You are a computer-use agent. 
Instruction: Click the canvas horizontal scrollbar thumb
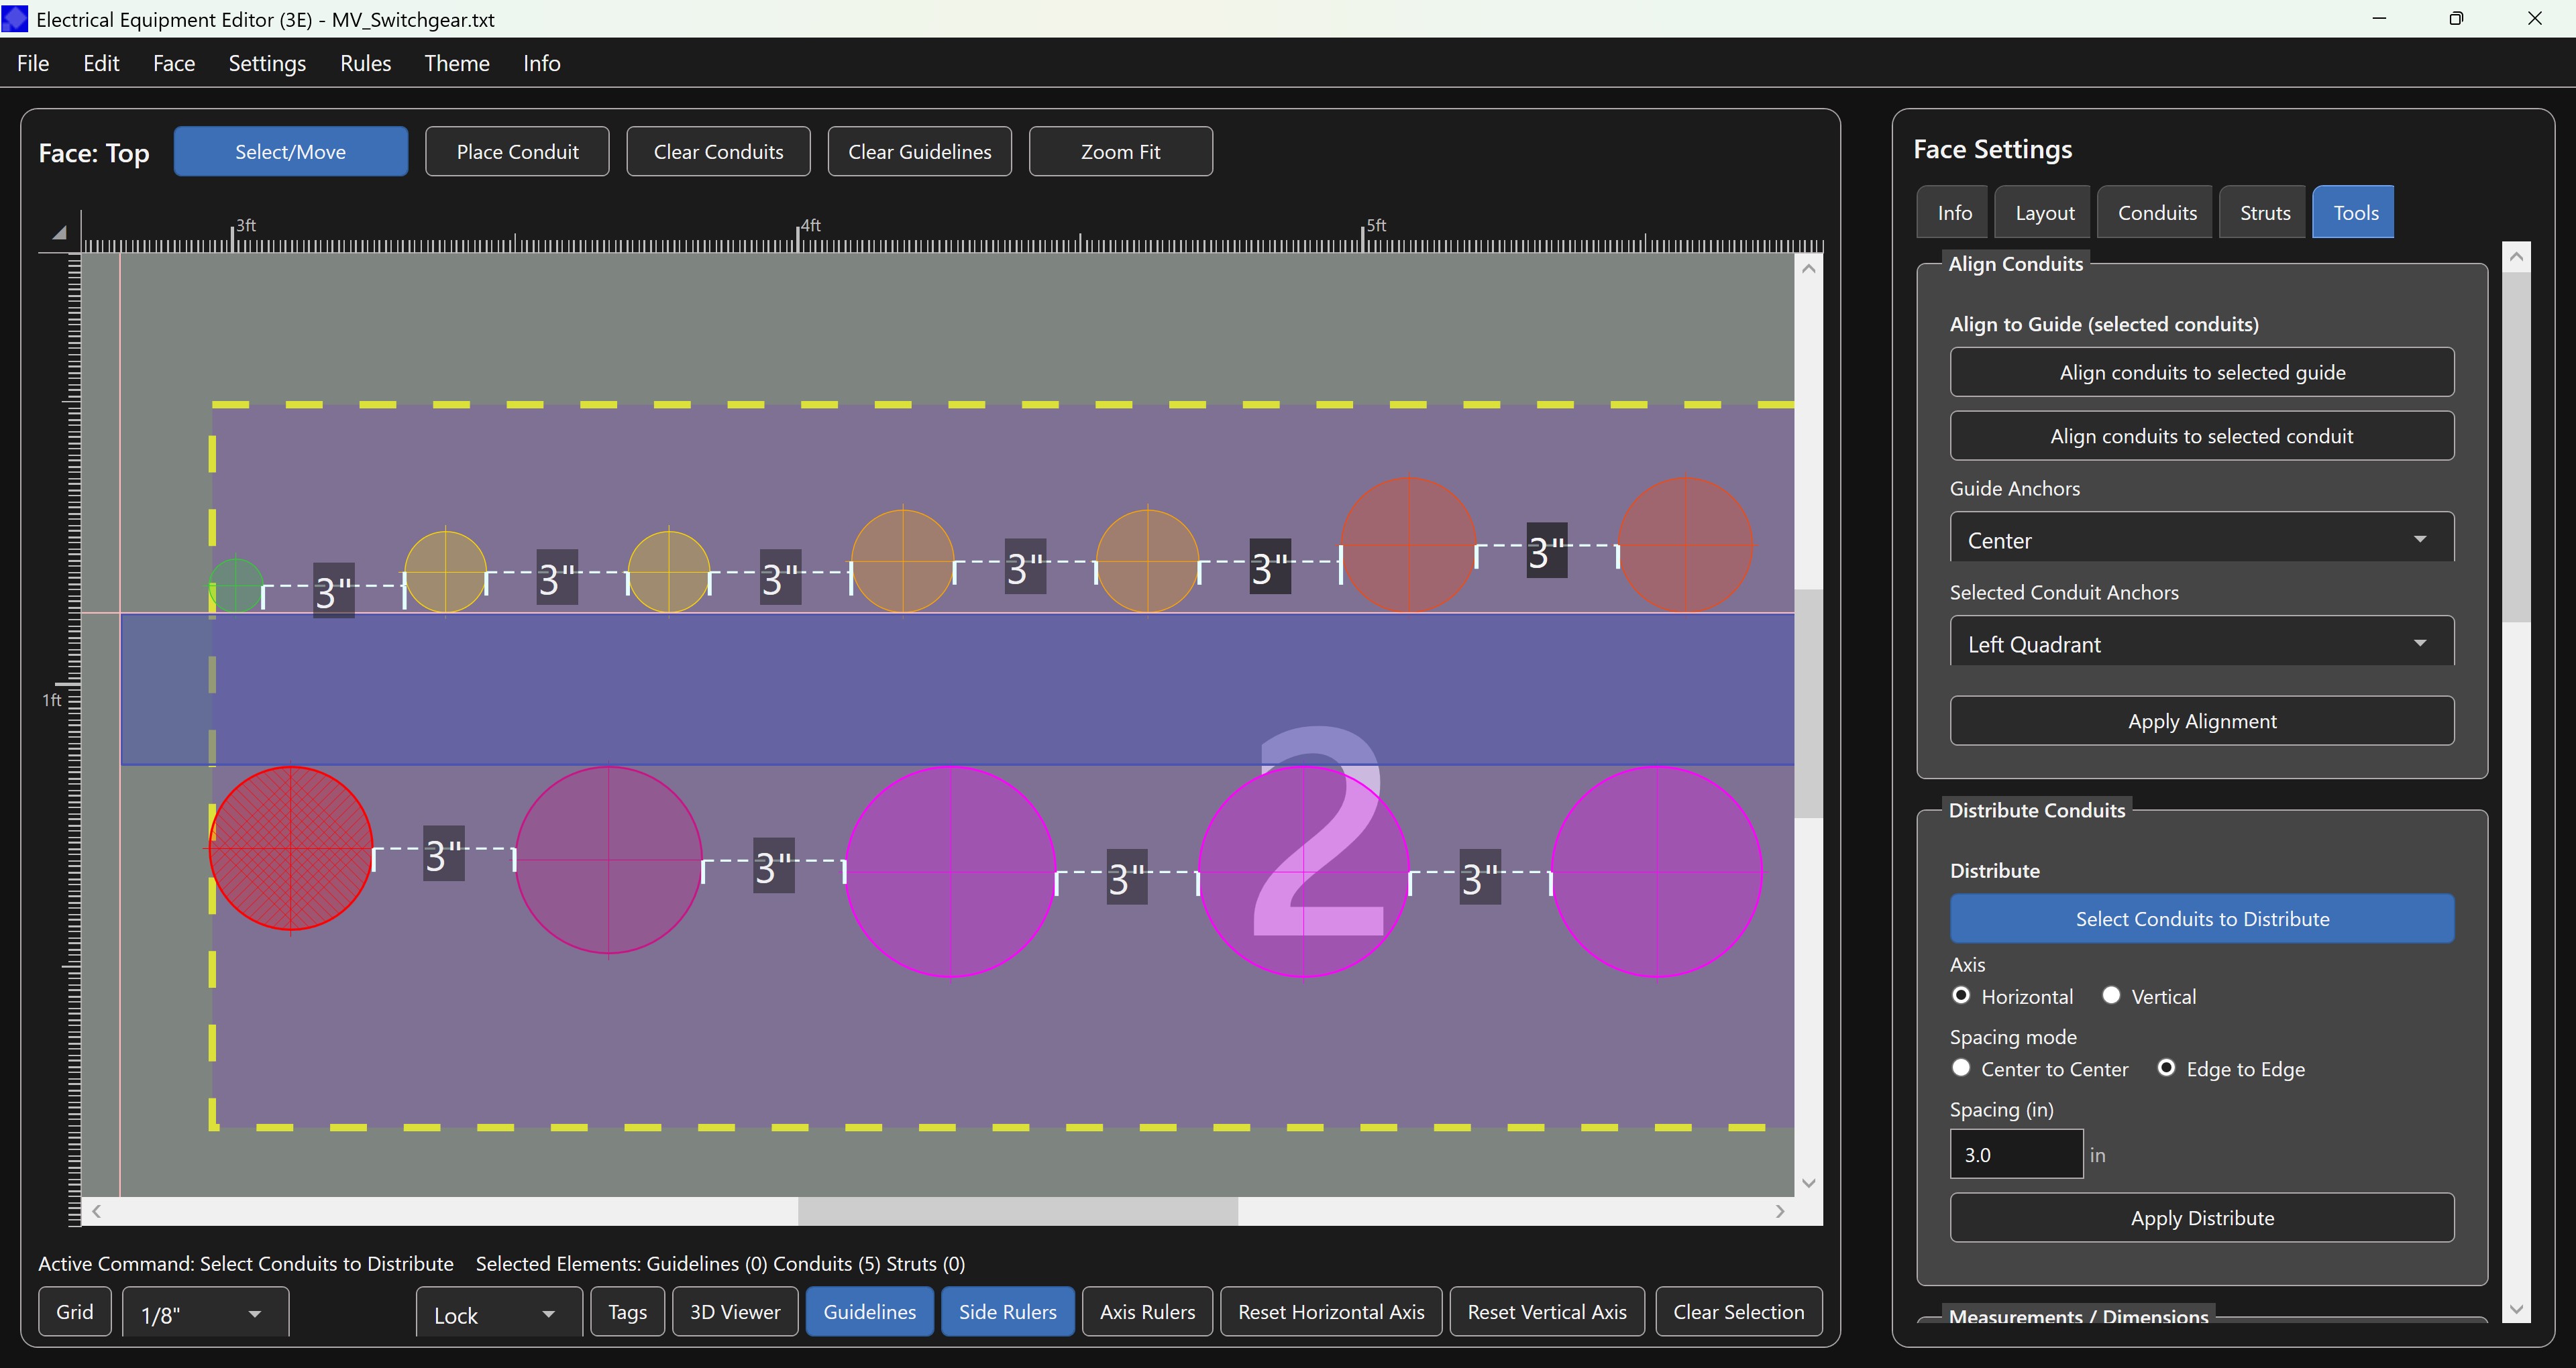click(x=1017, y=1211)
